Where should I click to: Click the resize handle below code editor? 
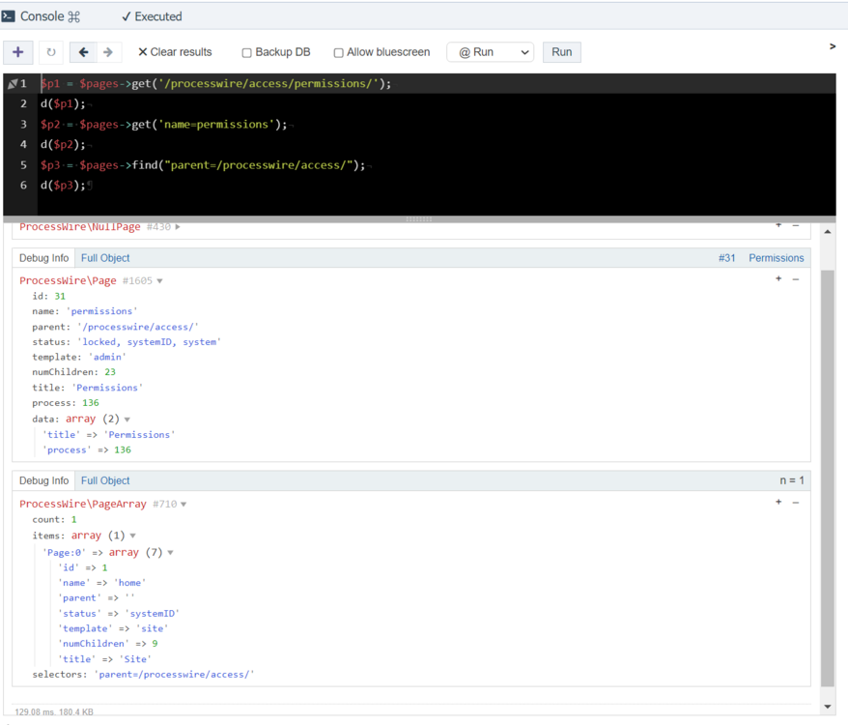tap(419, 219)
